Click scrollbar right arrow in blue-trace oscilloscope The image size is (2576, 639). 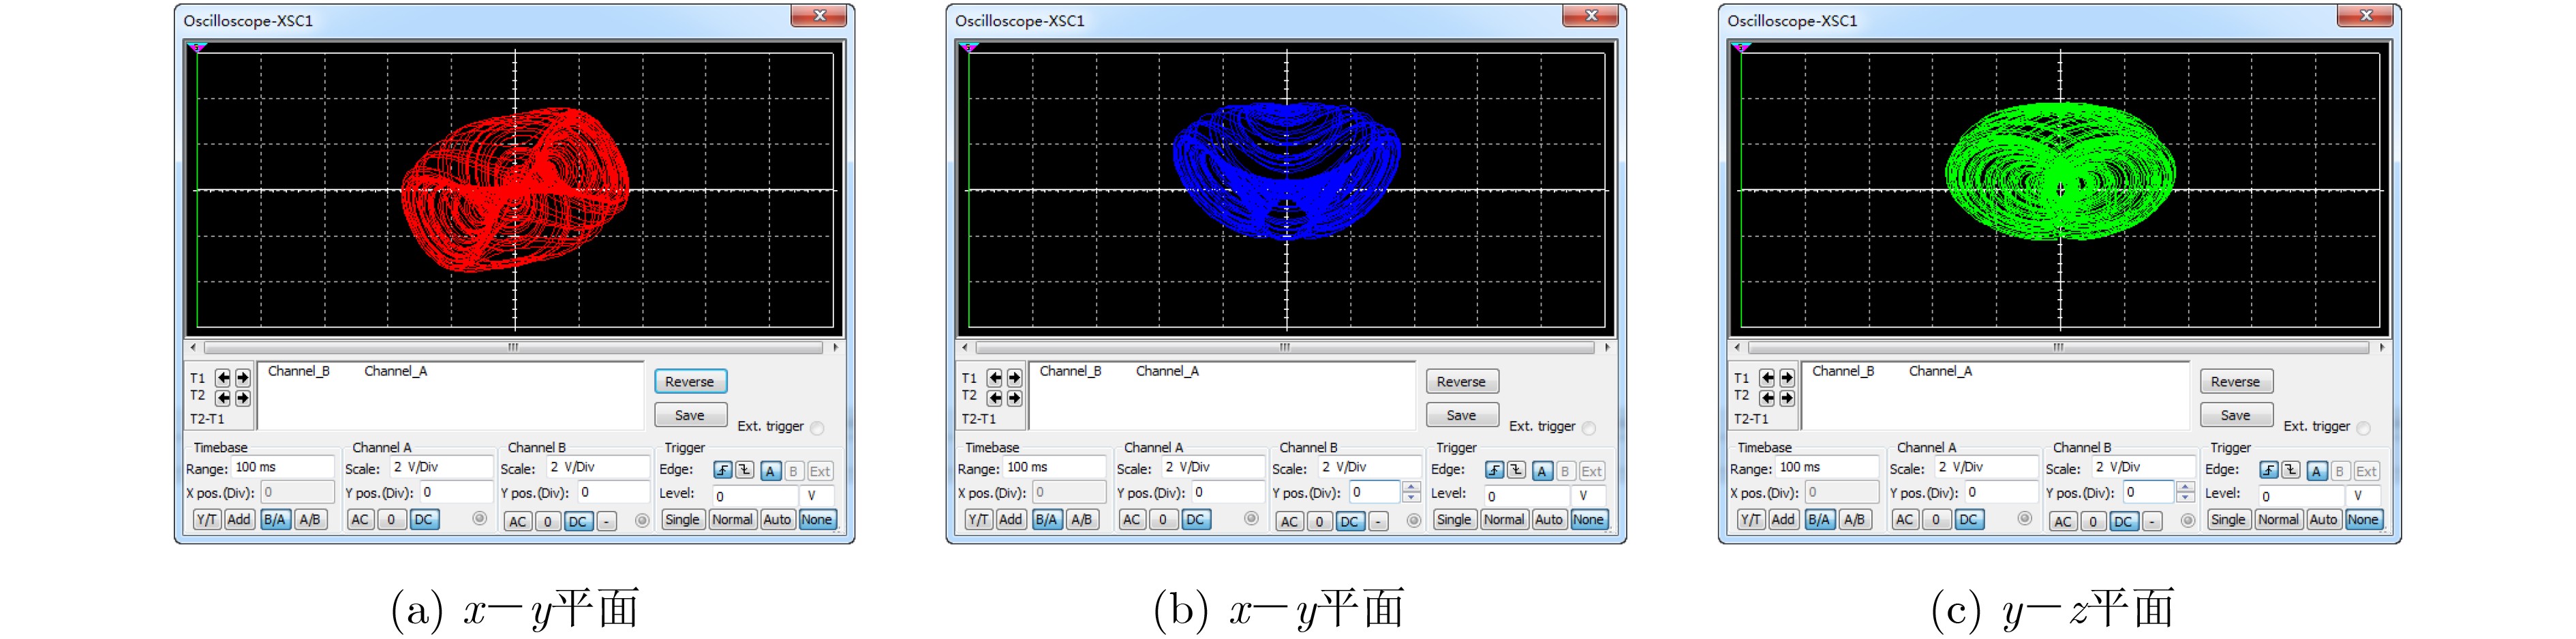click(x=1608, y=348)
